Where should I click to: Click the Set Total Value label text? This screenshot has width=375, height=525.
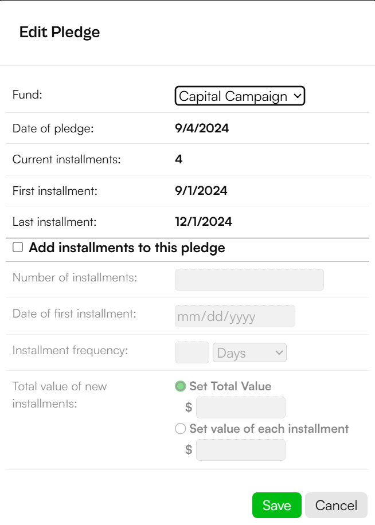click(x=231, y=386)
